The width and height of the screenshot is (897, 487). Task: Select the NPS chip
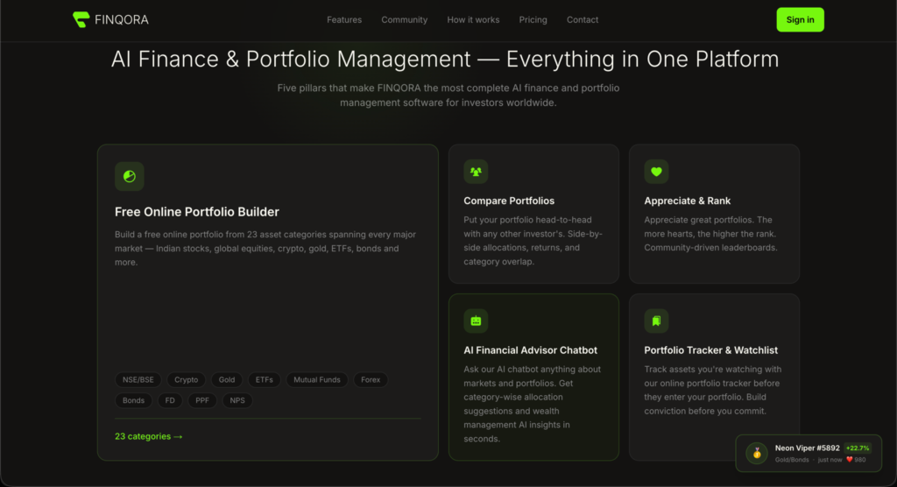click(237, 400)
